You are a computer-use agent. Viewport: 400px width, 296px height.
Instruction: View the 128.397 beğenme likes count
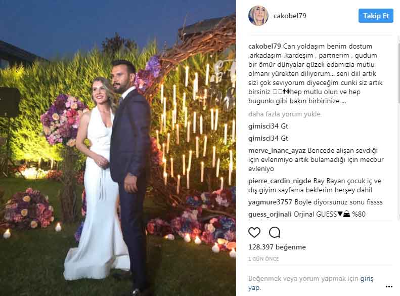[x=277, y=247]
